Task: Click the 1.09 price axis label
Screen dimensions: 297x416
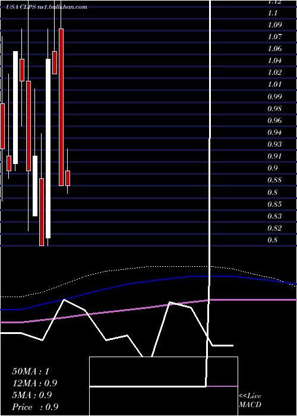Action: coord(274,25)
